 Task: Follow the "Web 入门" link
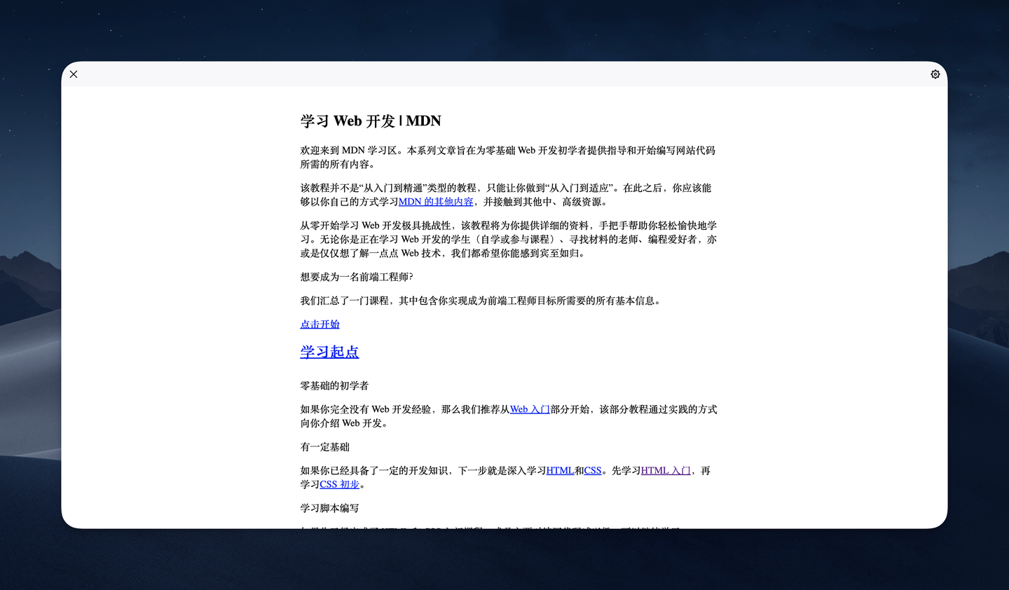530,409
